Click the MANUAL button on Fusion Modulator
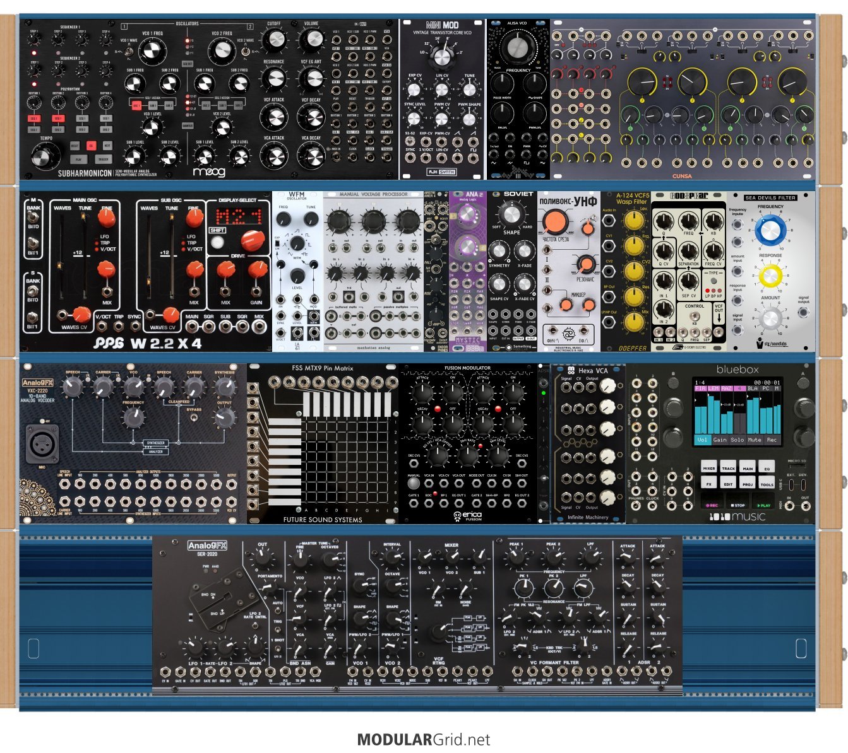Image resolution: width=848 pixels, height=753 pixels. pyautogui.click(x=414, y=484)
